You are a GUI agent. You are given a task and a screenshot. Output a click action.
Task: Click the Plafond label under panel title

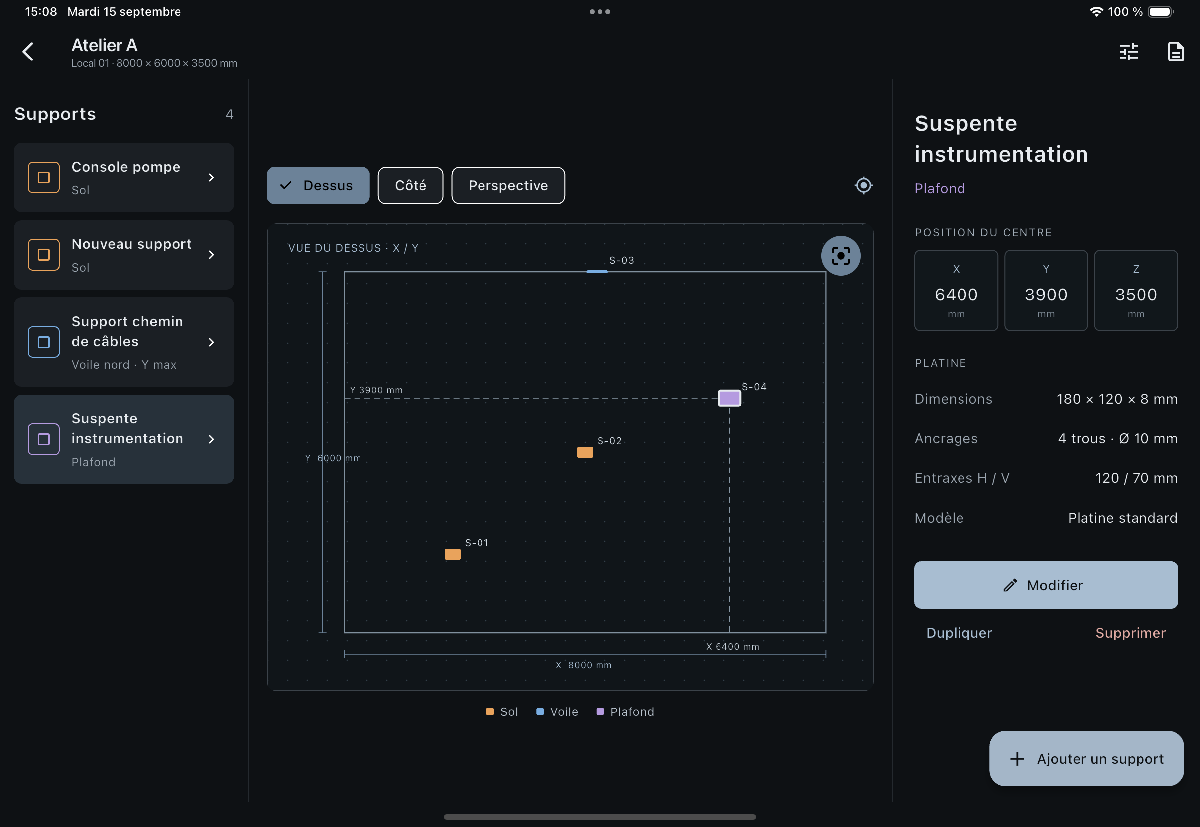pyautogui.click(x=940, y=188)
